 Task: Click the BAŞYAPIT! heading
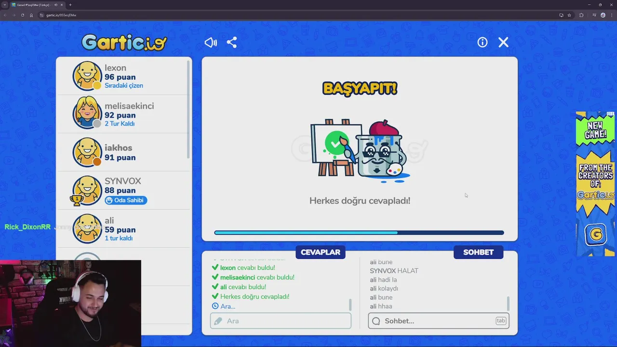[x=360, y=89]
